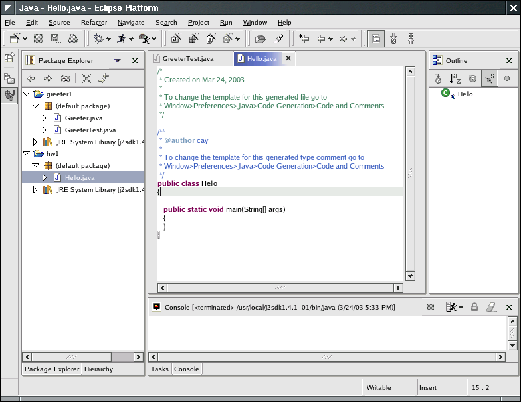The image size is (521, 402).
Task: Click the Back navigation arrow in toolbar
Action: (x=321, y=39)
